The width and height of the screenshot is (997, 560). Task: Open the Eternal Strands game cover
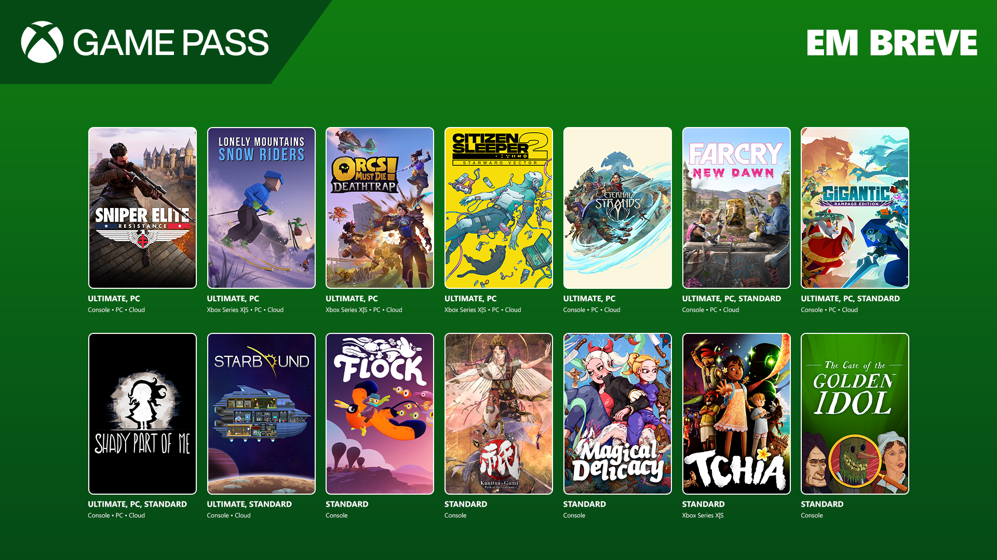pyautogui.click(x=617, y=208)
